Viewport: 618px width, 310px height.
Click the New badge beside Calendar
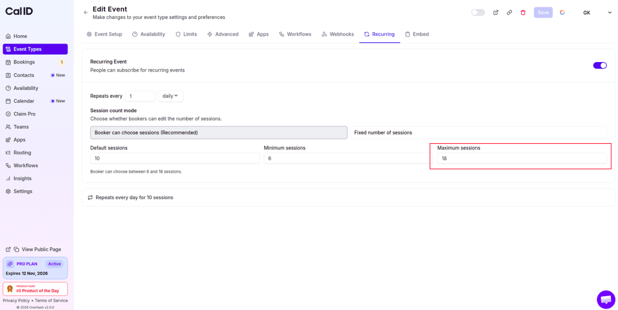pyautogui.click(x=58, y=101)
